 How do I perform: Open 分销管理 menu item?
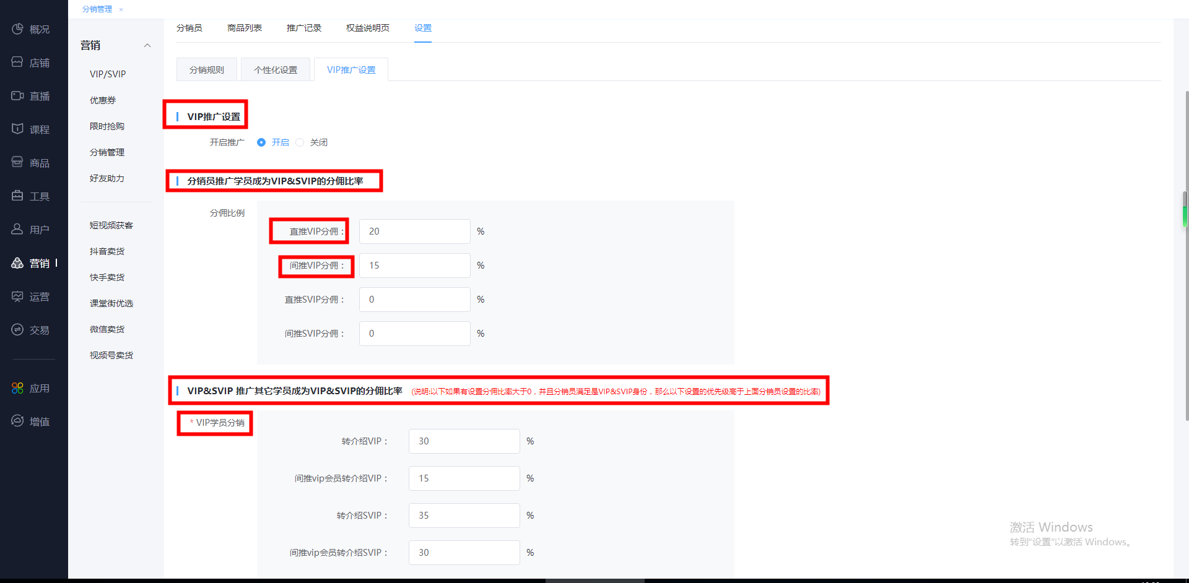[107, 152]
